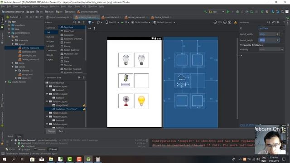This screenshot has width=290, height=163.
Task: Click the yellow light bulb image in preview
Action: coord(141,101)
